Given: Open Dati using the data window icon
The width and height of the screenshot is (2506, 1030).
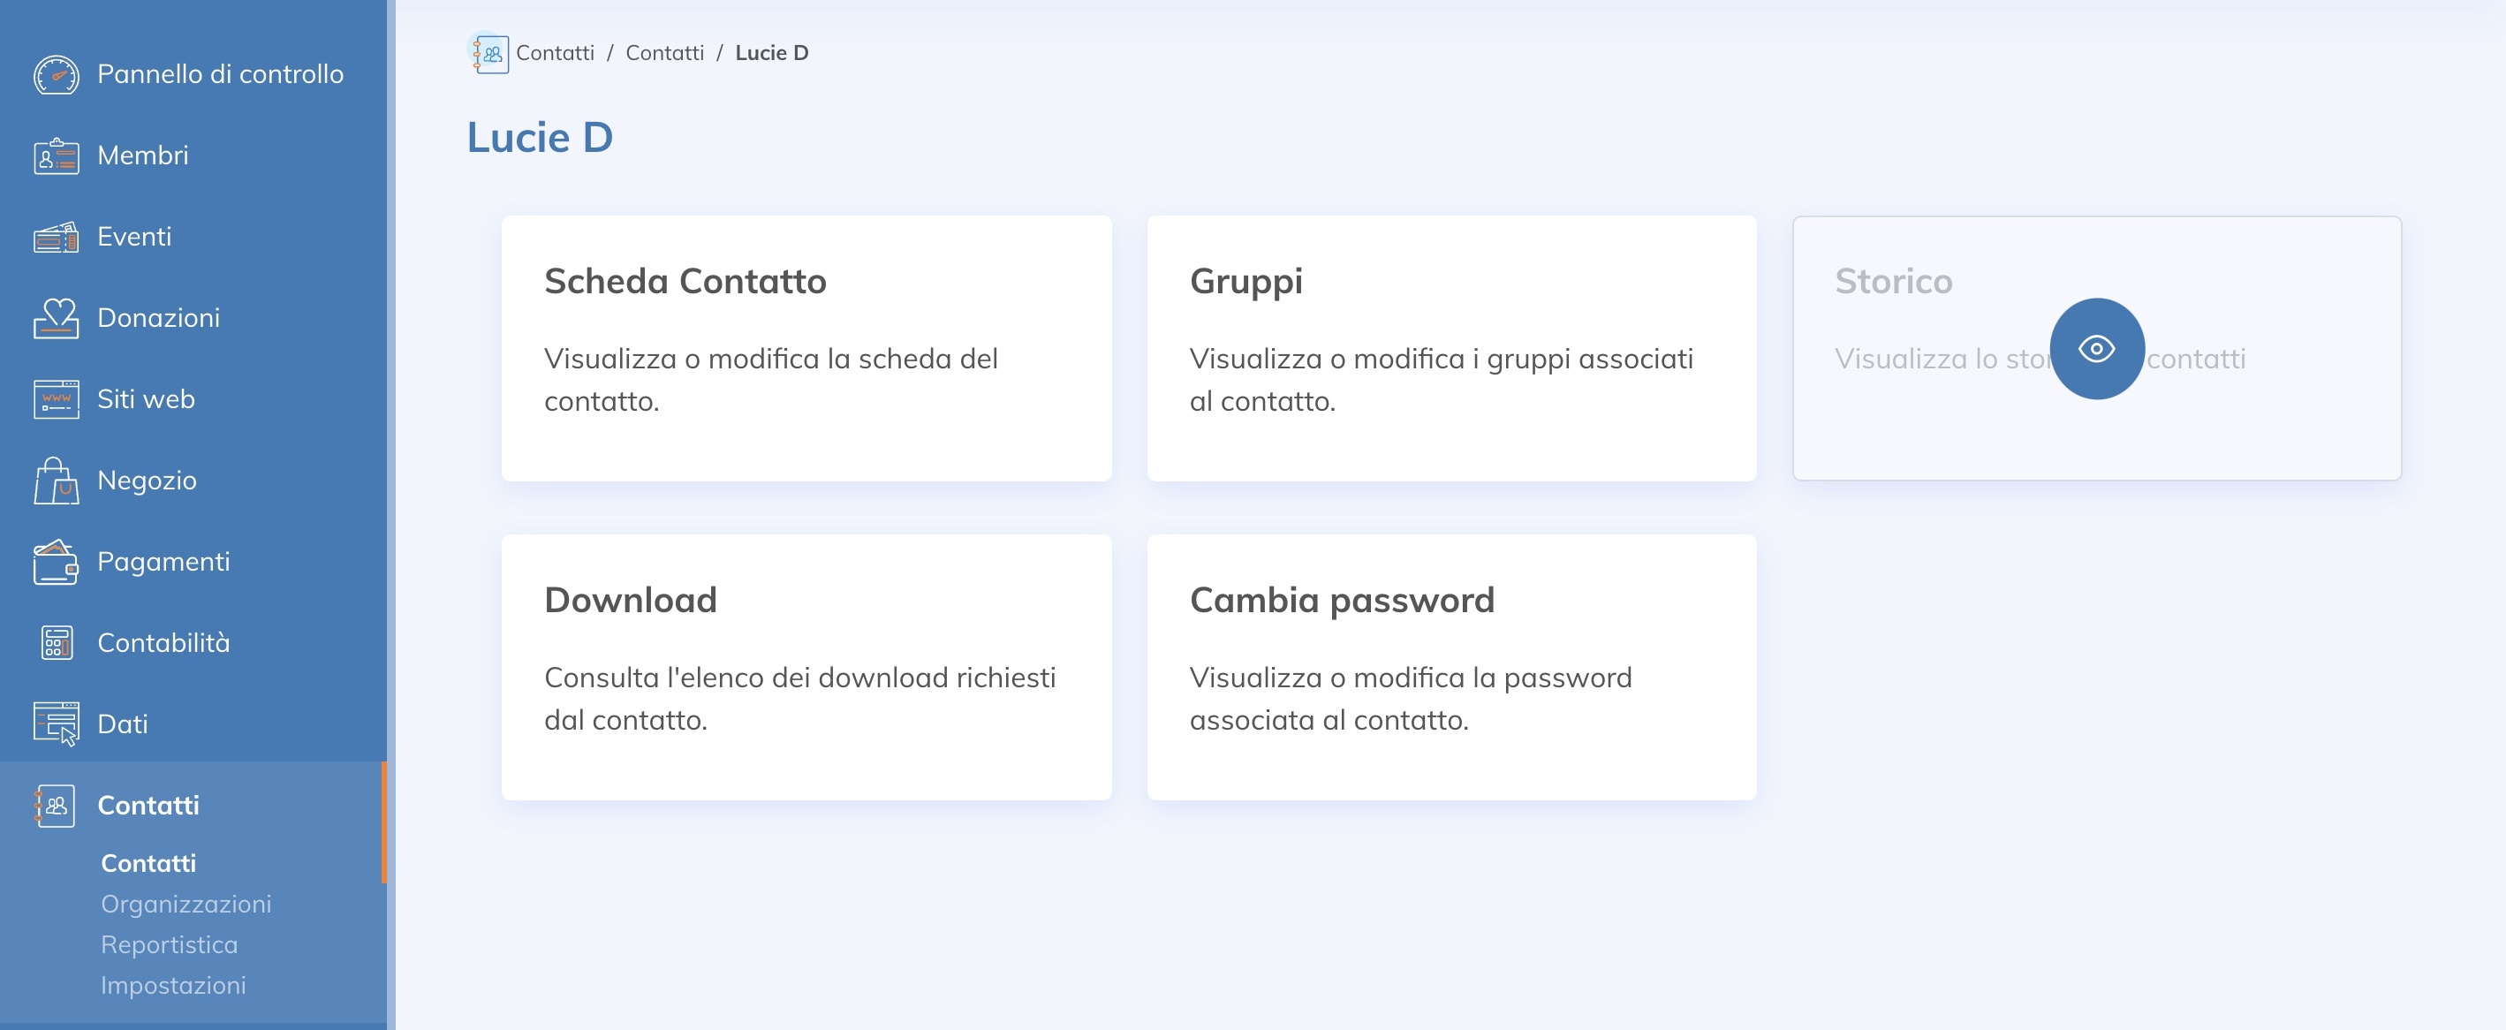Looking at the screenshot, I should point(57,723).
